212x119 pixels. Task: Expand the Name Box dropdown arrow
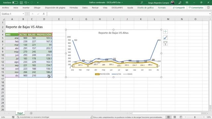pos(23,14)
